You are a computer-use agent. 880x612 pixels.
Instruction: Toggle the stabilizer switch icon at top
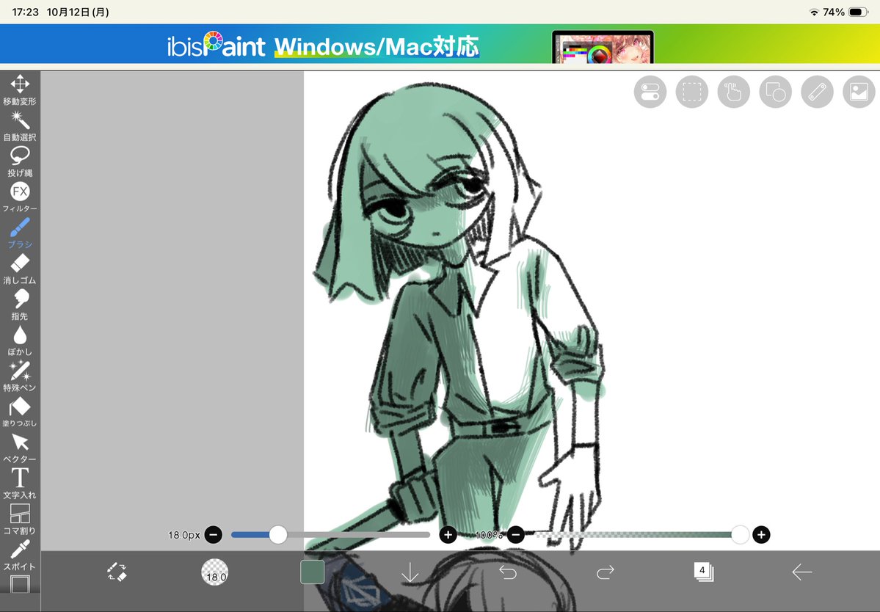pos(650,92)
